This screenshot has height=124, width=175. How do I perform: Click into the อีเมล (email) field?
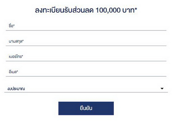point(86,72)
